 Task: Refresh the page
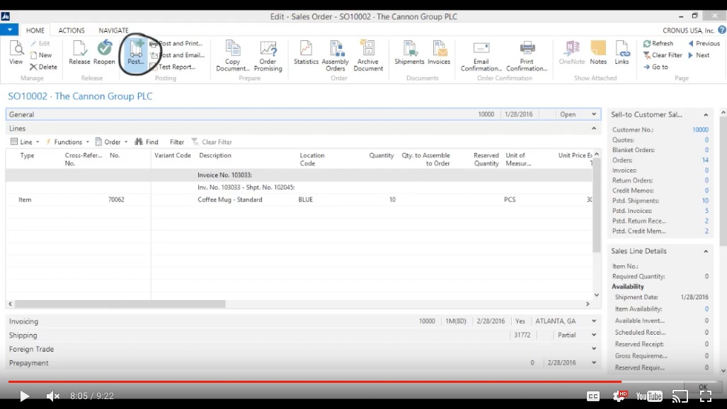[x=658, y=43]
